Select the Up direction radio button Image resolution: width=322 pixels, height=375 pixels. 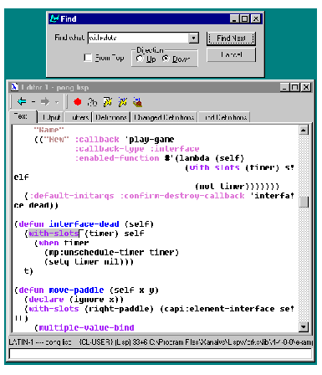click(140, 59)
